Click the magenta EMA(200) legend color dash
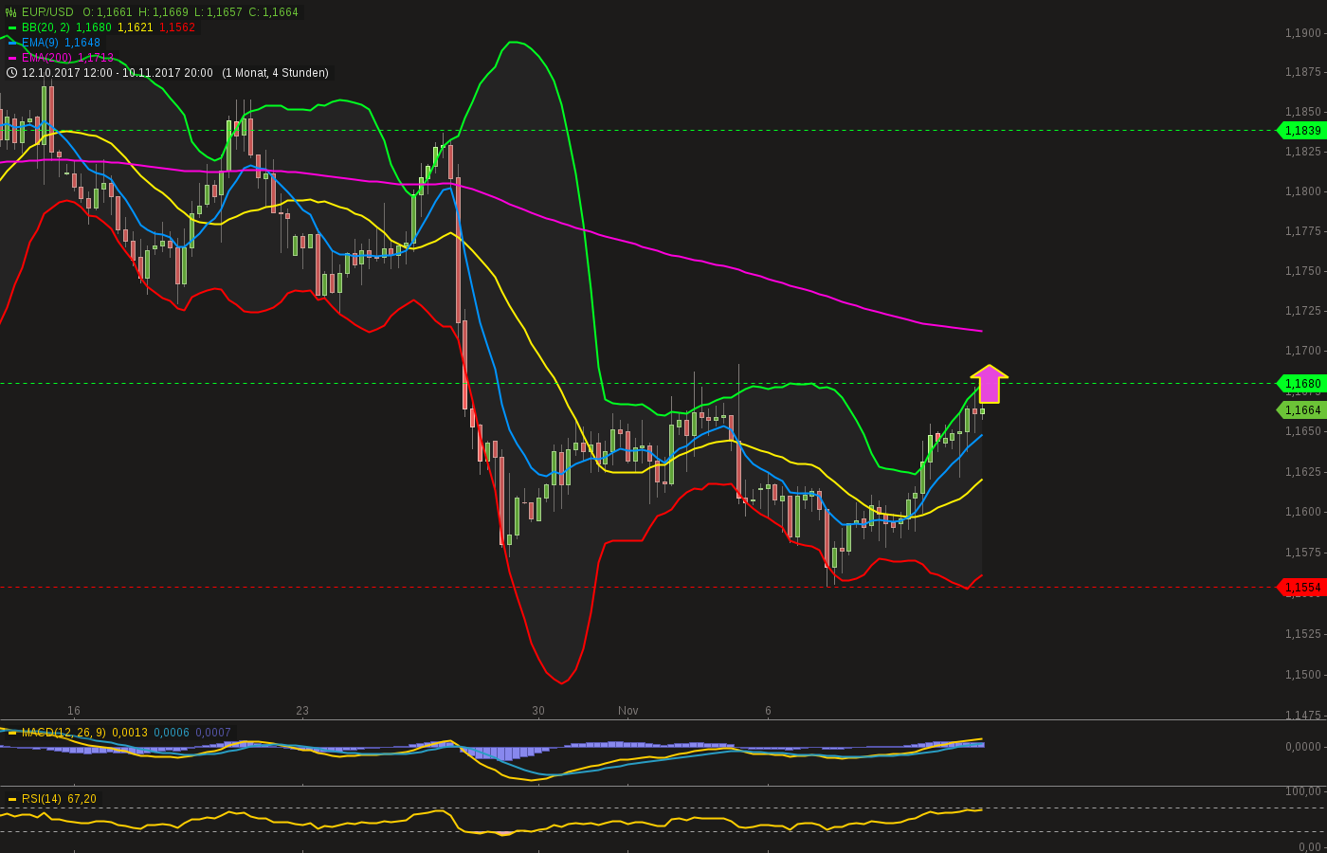The height and width of the screenshot is (853, 1327). [x=12, y=58]
